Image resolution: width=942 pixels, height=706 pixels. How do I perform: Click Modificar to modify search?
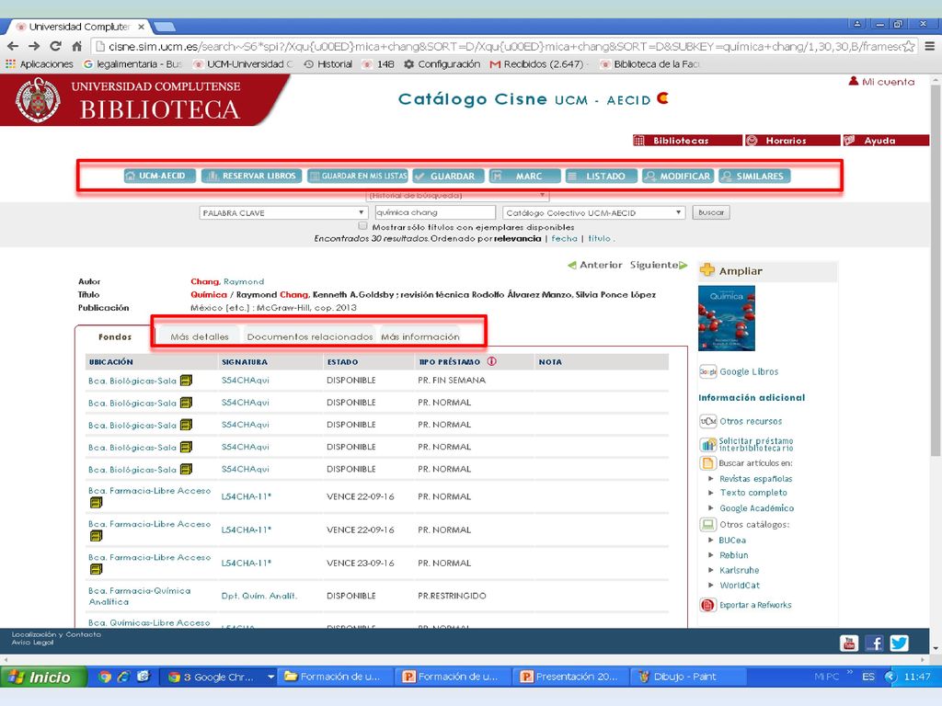(678, 176)
